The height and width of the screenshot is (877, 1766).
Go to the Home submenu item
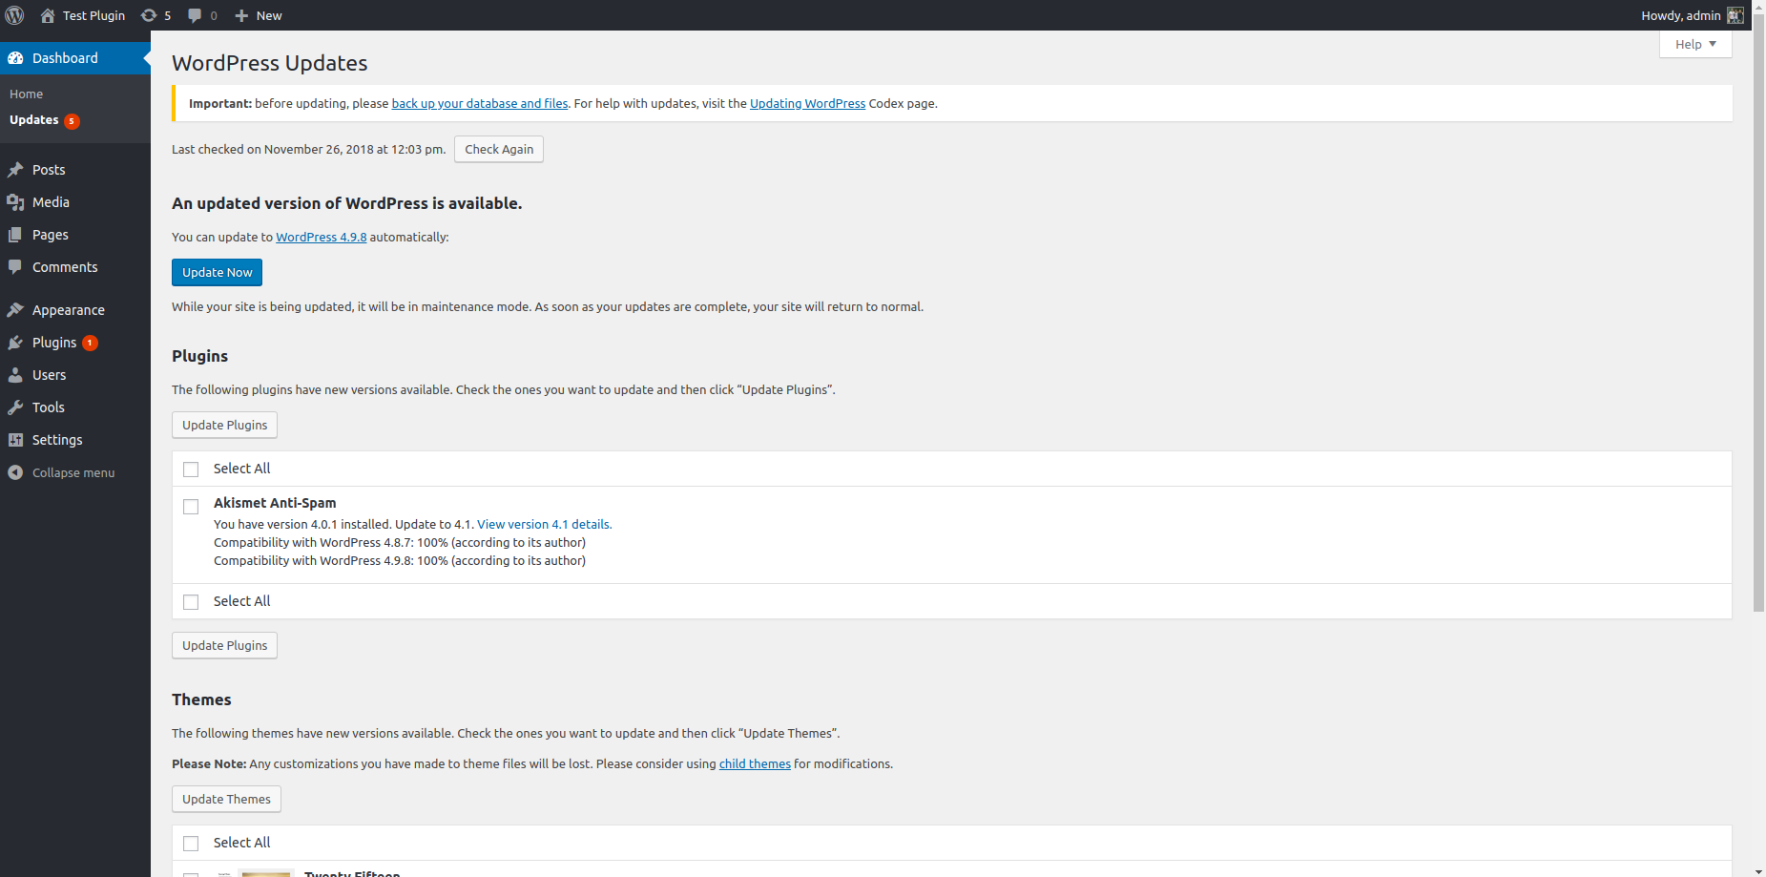[x=27, y=94]
